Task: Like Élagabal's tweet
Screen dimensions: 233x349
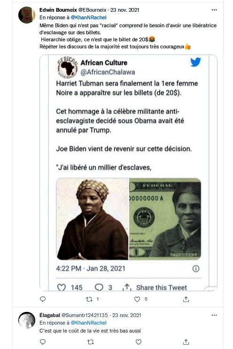Action: tap(139, 342)
